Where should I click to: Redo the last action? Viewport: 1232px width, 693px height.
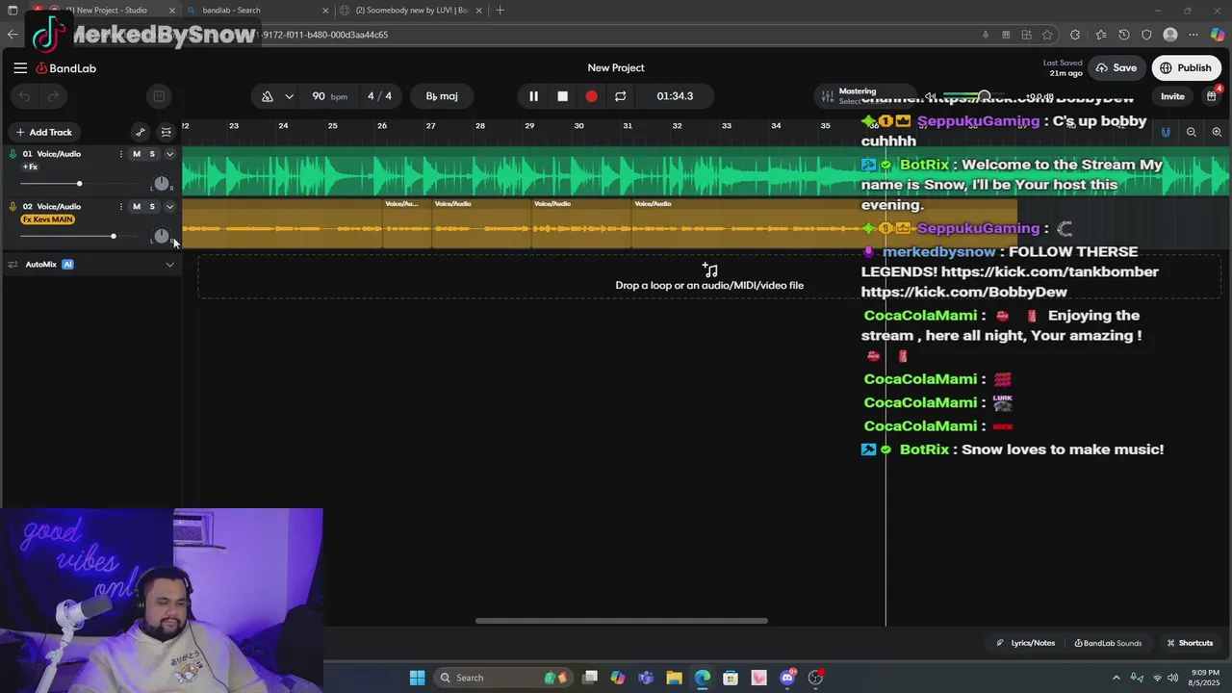coord(54,96)
